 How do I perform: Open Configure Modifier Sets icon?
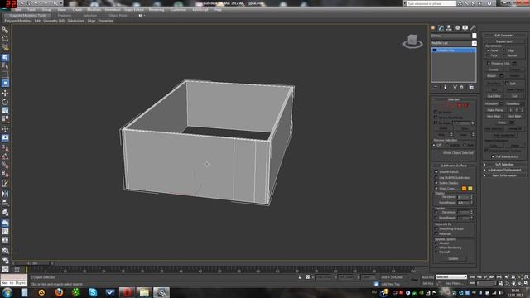click(471, 87)
